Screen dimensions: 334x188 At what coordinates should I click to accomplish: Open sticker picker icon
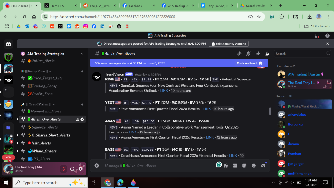point(244,166)
